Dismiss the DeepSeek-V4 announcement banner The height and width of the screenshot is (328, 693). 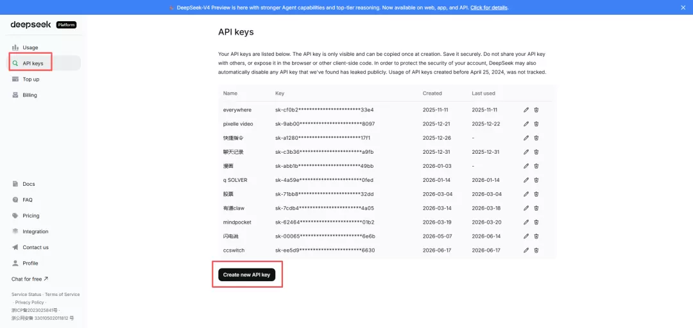point(683,8)
